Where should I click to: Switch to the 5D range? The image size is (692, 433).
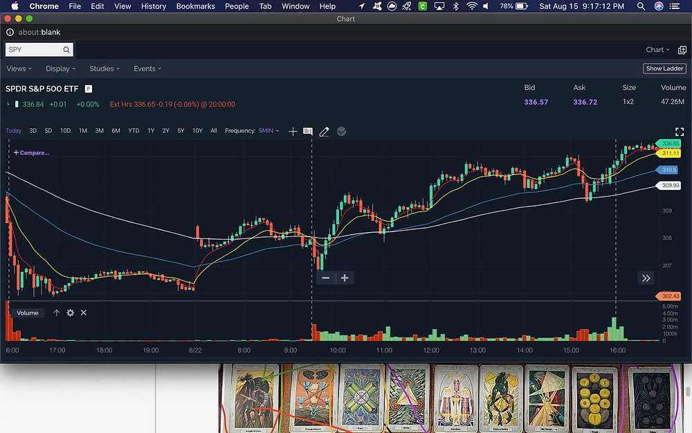click(48, 131)
